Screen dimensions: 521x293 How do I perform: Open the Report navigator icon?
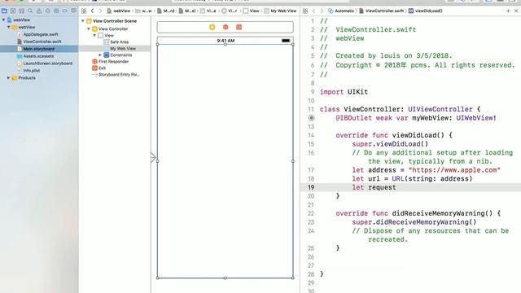[73, 11]
